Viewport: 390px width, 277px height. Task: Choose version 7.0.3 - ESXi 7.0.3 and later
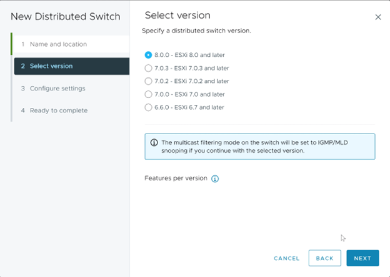pyautogui.click(x=148, y=68)
